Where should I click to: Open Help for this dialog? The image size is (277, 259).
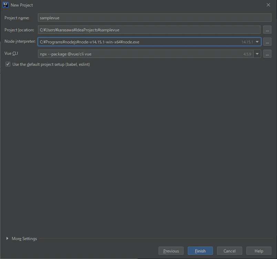259,251
